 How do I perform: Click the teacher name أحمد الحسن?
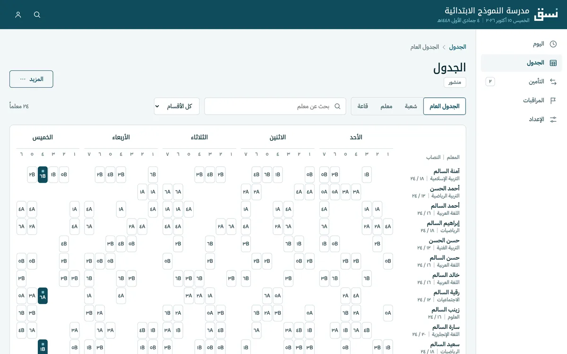tap(445, 188)
